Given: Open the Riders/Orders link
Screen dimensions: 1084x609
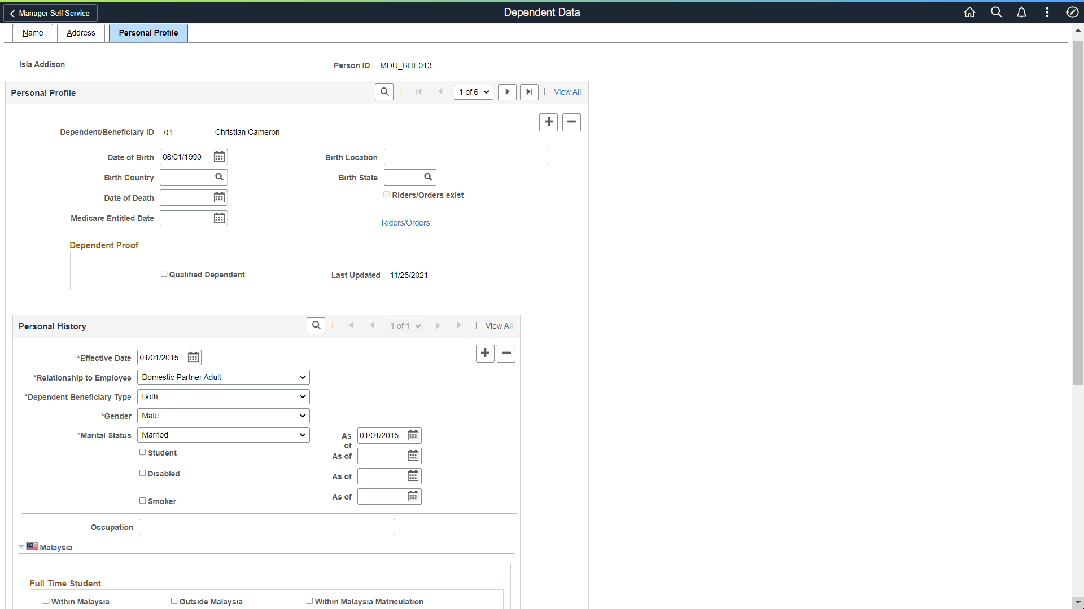Looking at the screenshot, I should coord(405,223).
